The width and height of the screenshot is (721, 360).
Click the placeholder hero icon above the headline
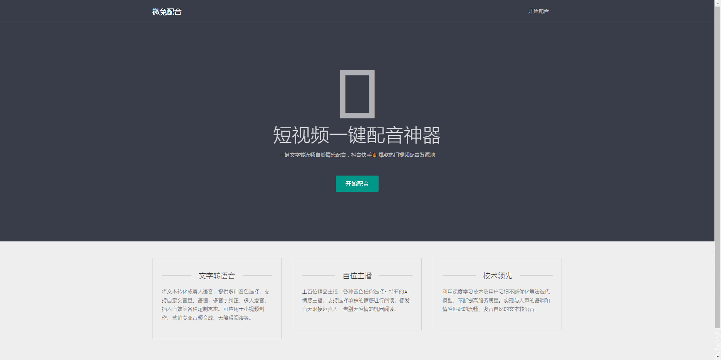357,94
